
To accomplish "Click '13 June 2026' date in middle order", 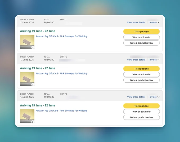I will point(27,60).
